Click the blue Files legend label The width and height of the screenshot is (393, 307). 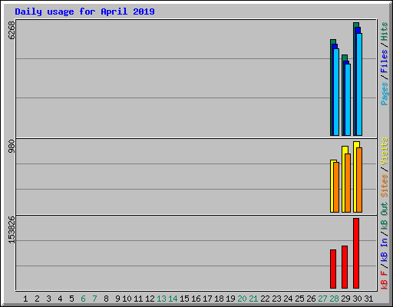tap(385, 61)
